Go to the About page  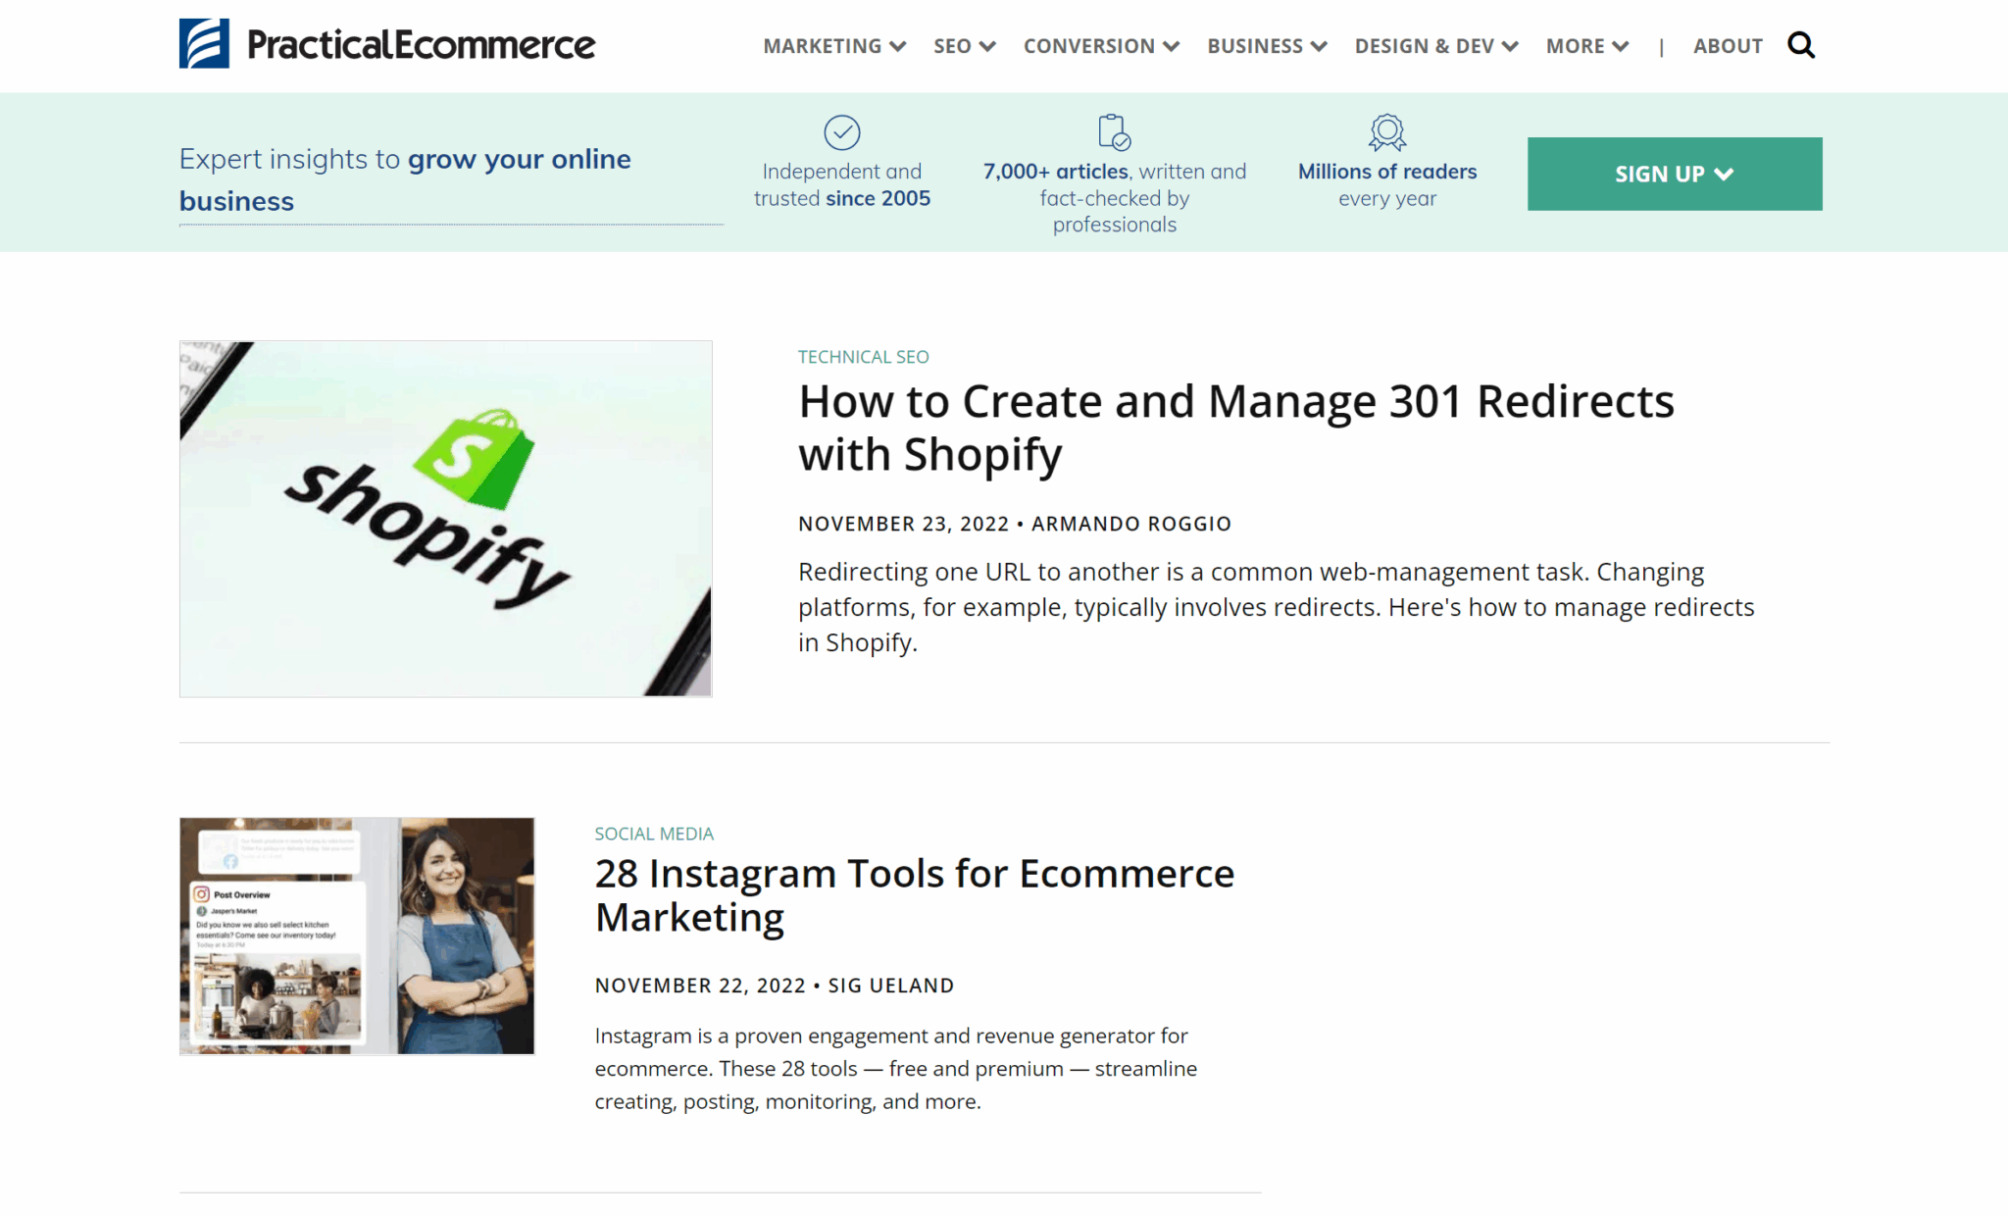click(1728, 46)
